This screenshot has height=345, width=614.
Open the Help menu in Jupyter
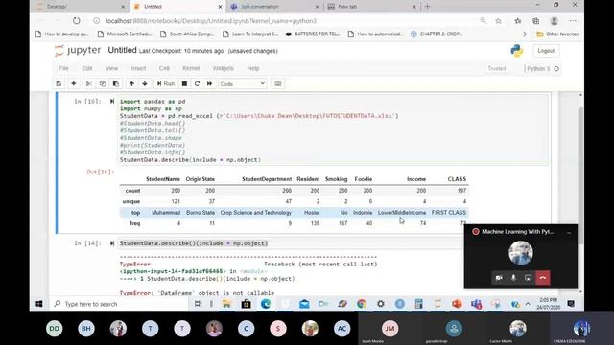pos(253,68)
